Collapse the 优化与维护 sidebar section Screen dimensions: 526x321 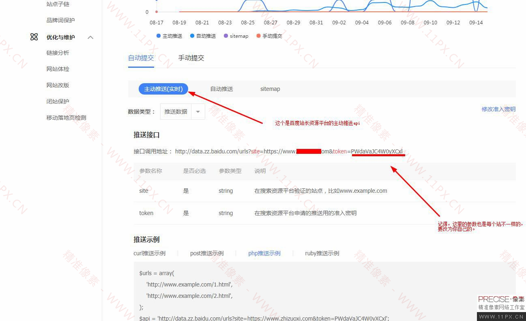90,37
